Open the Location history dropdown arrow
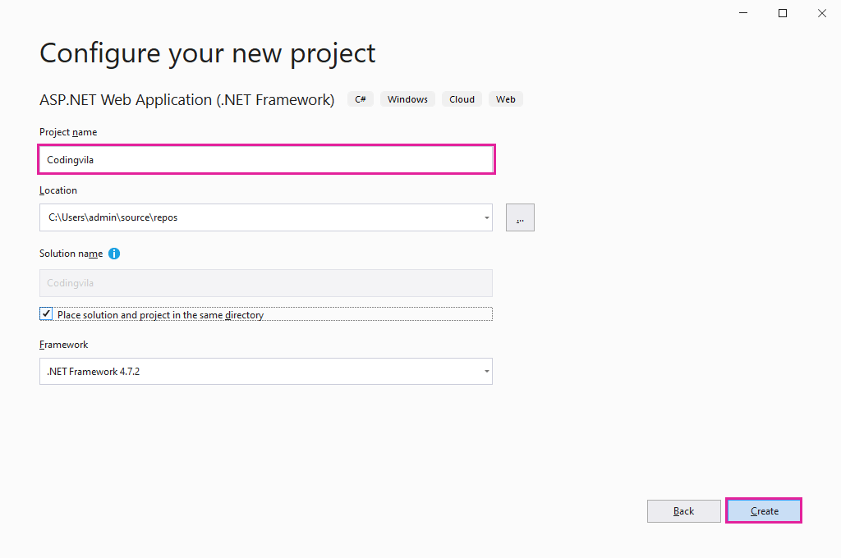Image resolution: width=841 pixels, height=558 pixels. click(x=485, y=217)
